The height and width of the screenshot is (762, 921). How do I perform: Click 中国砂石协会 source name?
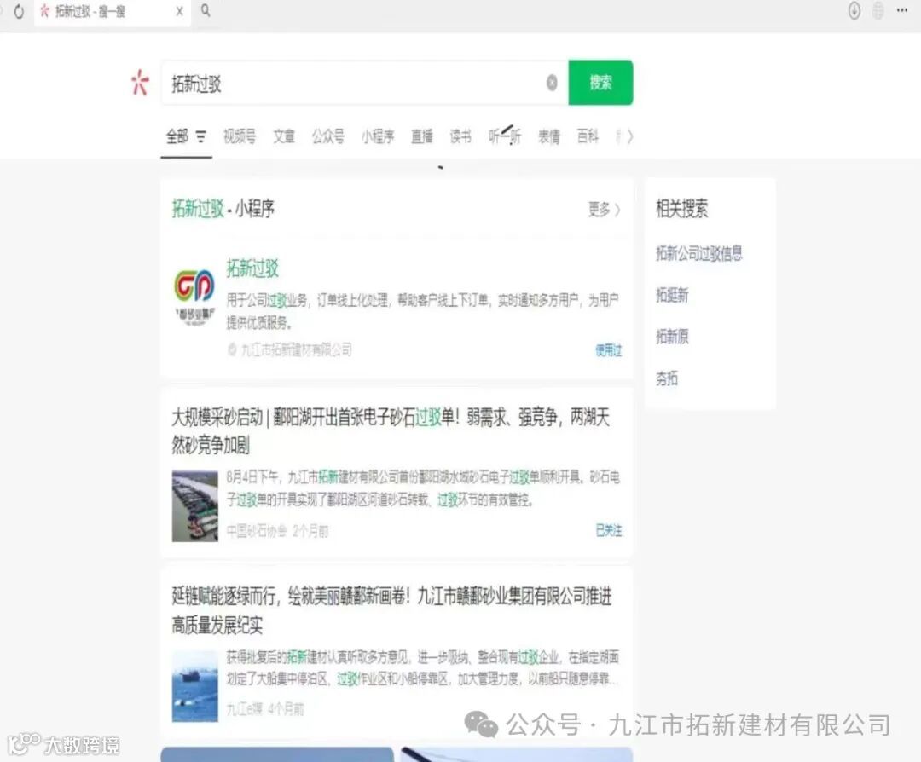click(257, 531)
